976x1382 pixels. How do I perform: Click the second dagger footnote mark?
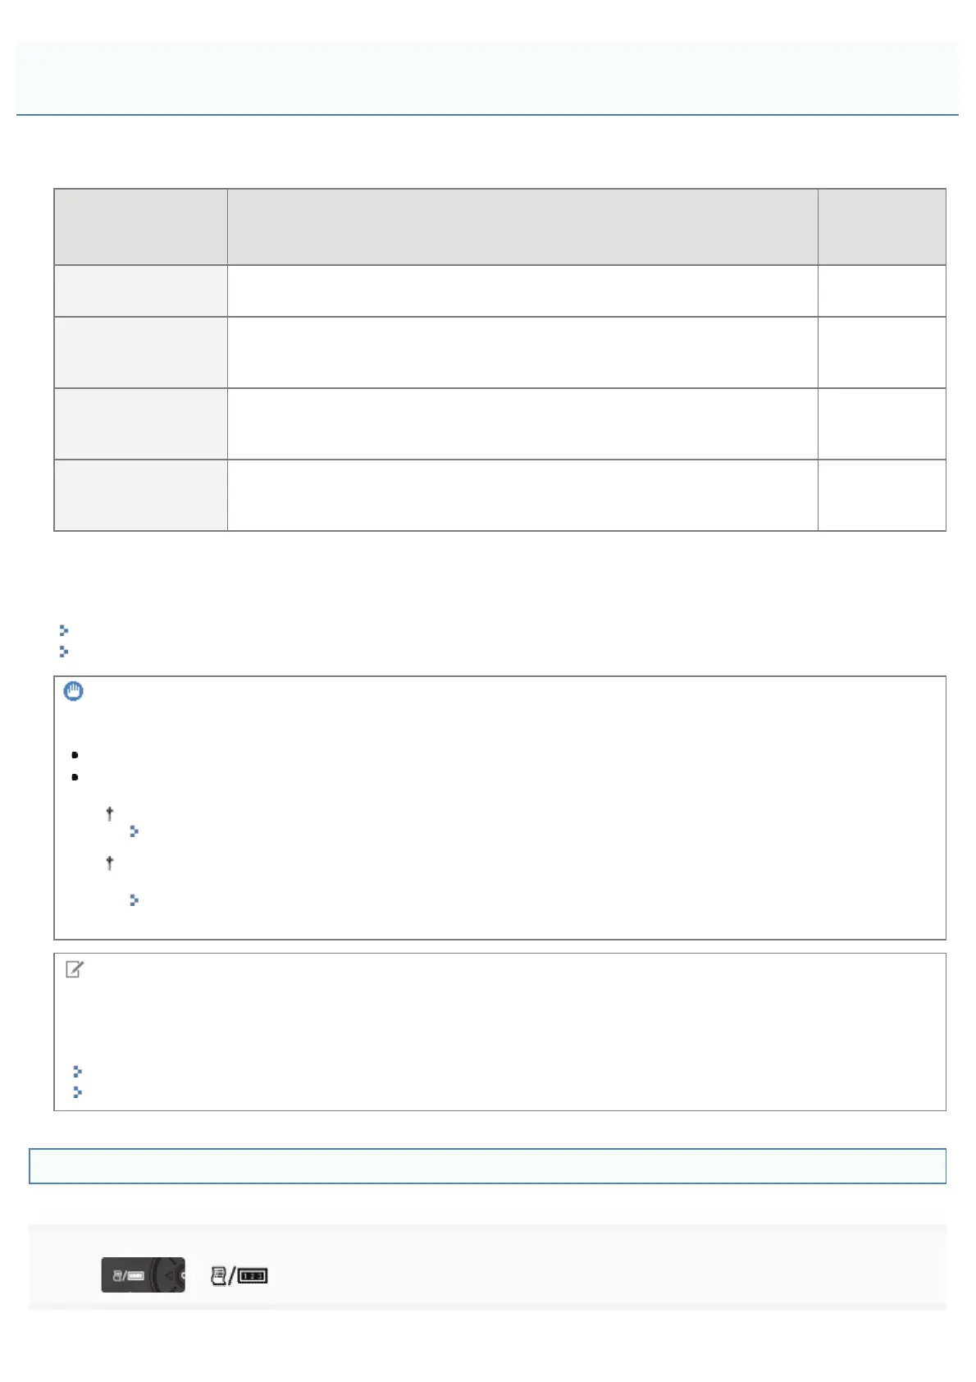(110, 863)
